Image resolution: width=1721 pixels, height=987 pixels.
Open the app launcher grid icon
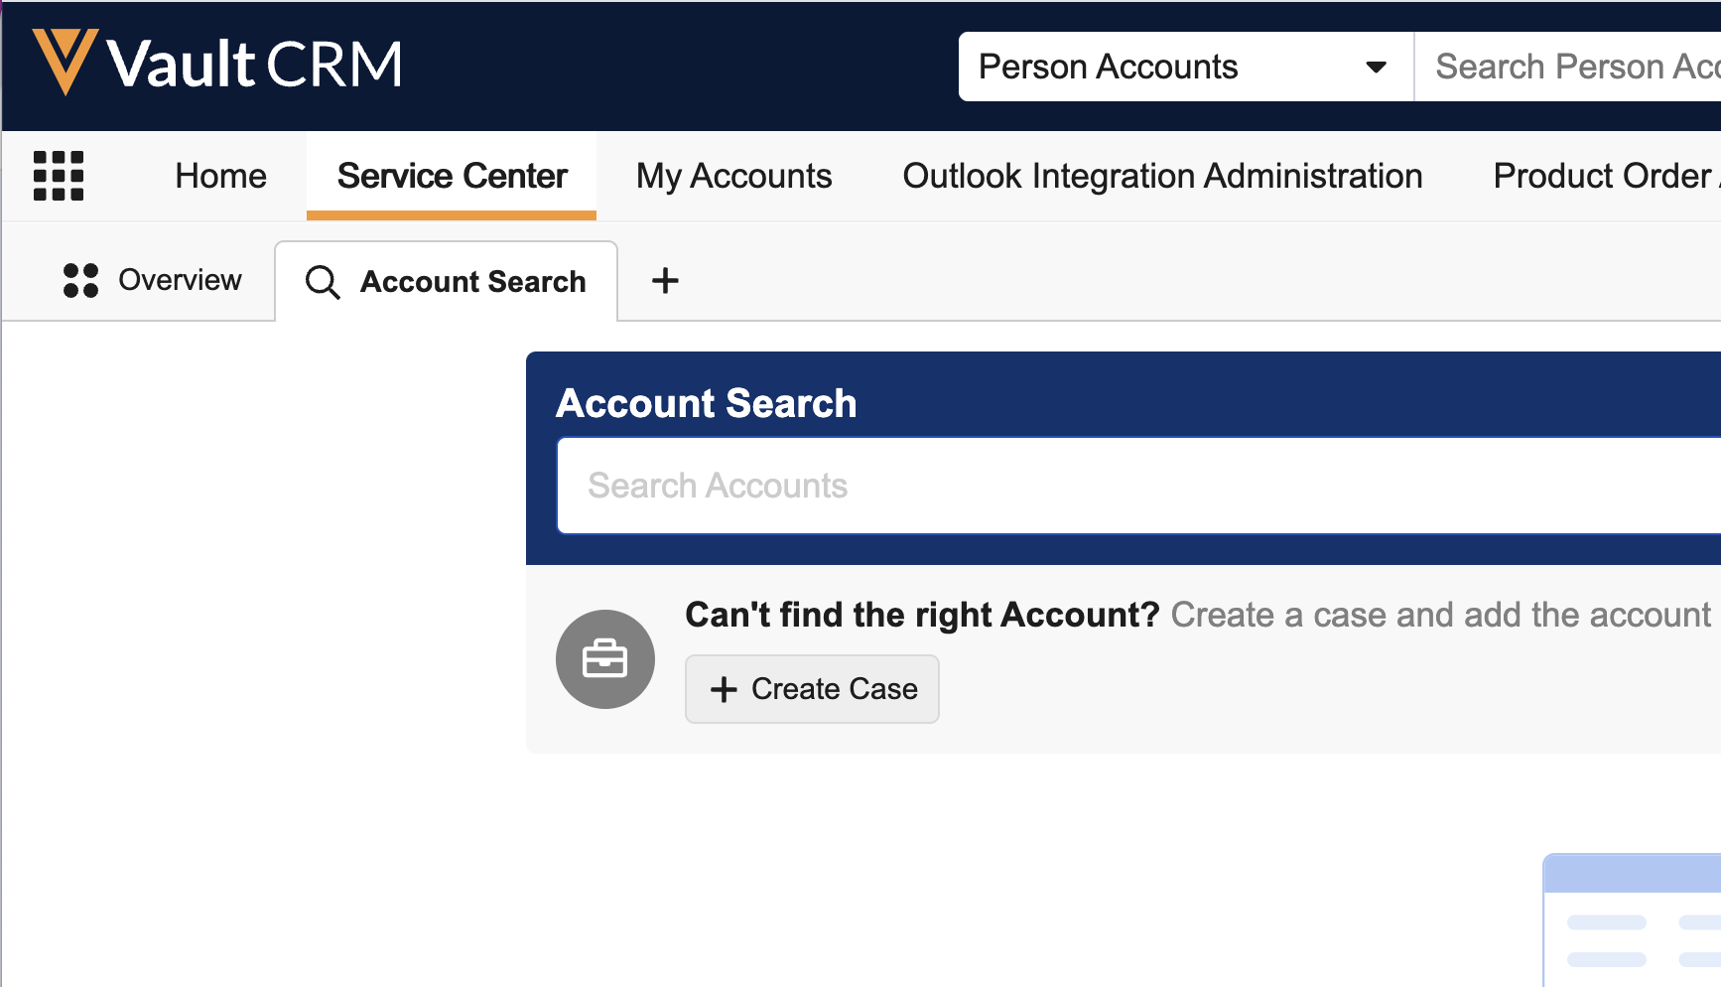click(59, 176)
